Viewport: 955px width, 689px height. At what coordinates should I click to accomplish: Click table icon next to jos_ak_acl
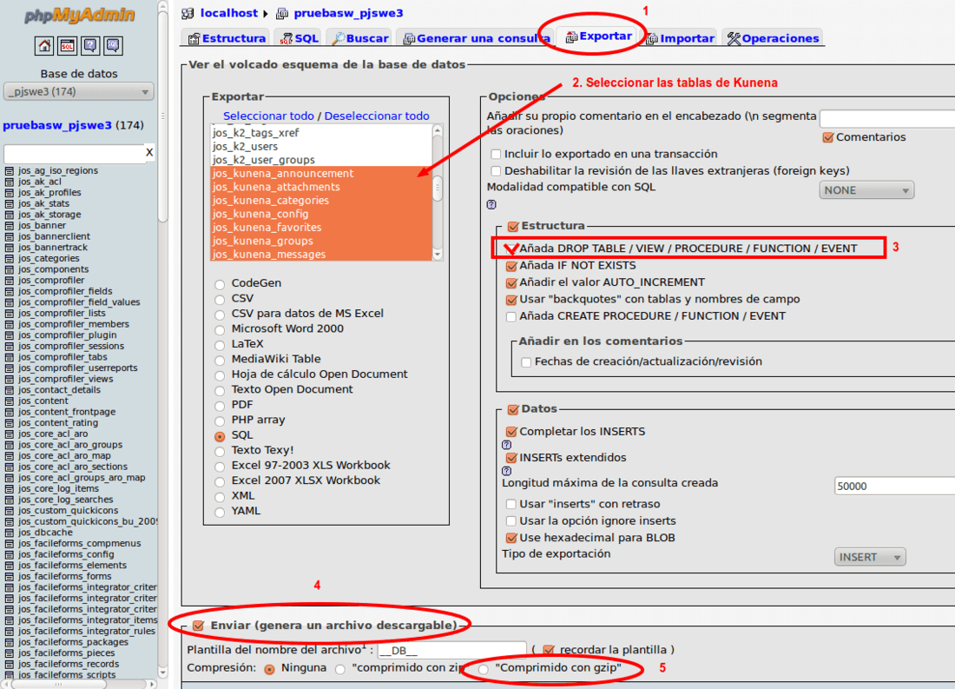point(10,182)
